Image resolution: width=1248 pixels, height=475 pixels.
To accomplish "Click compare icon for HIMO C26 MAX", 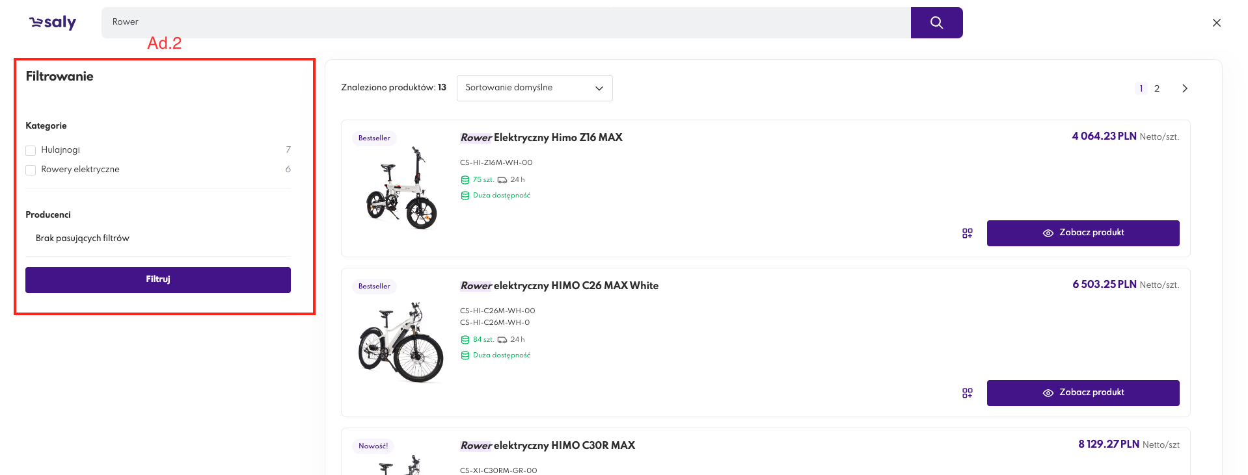I will (967, 393).
